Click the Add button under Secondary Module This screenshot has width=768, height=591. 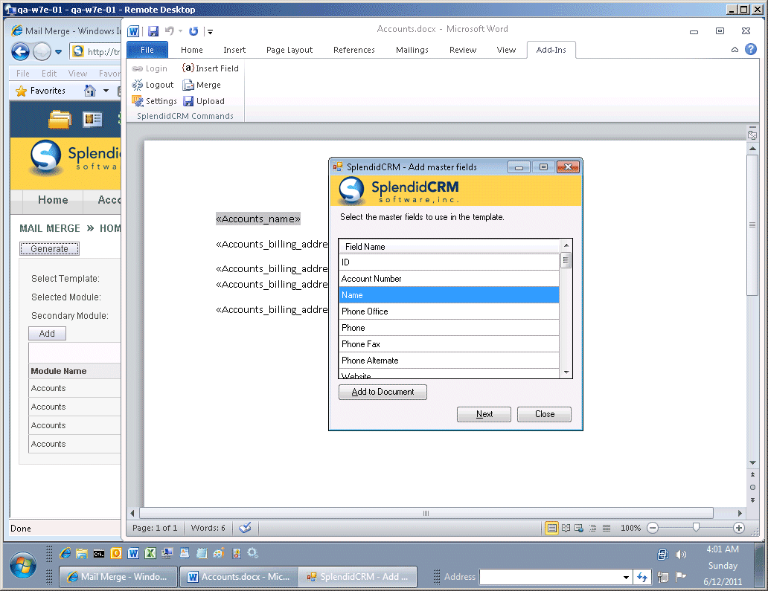[47, 334]
